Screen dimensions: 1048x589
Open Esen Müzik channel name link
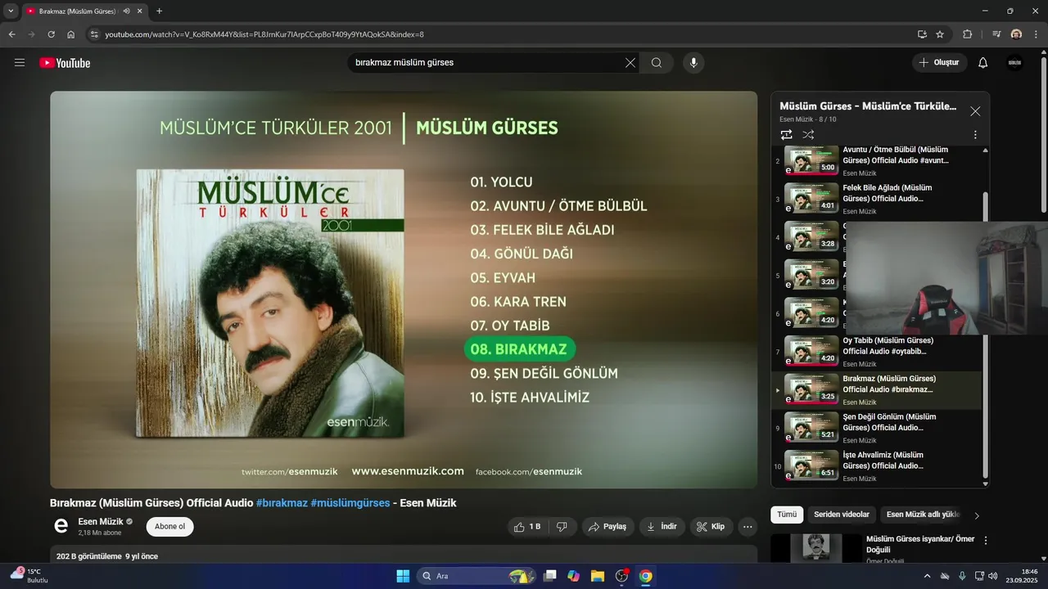101,522
